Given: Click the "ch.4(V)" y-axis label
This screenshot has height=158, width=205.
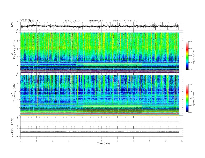Looking at the screenshot, I should (x=12, y=132).
